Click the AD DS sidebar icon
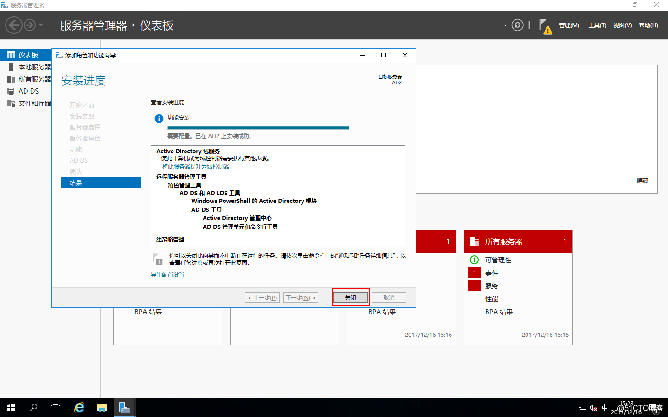The width and height of the screenshot is (668, 417). click(11, 91)
